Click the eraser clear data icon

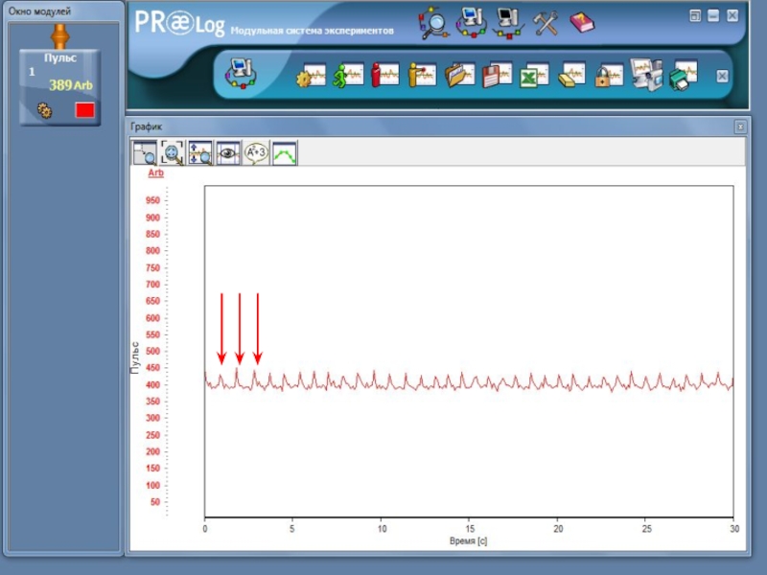pyautogui.click(x=571, y=75)
